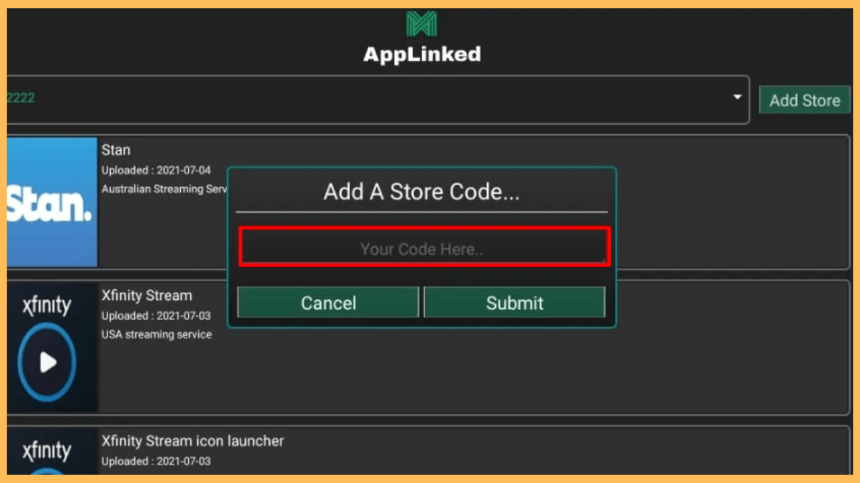Open the store code dropdown arrow
The image size is (860, 483).
736,98
